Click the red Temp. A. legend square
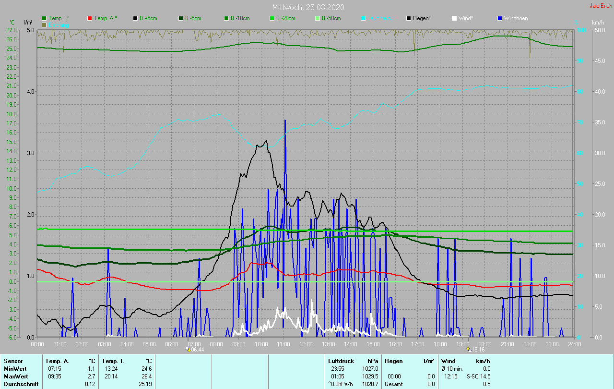The height and width of the screenshot is (389, 614). pyautogui.click(x=90, y=18)
